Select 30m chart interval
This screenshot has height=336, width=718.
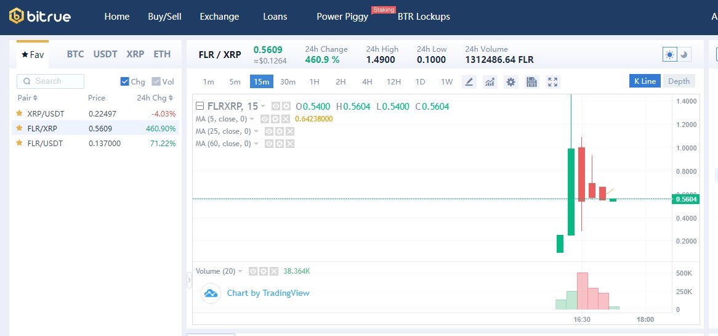(x=288, y=81)
